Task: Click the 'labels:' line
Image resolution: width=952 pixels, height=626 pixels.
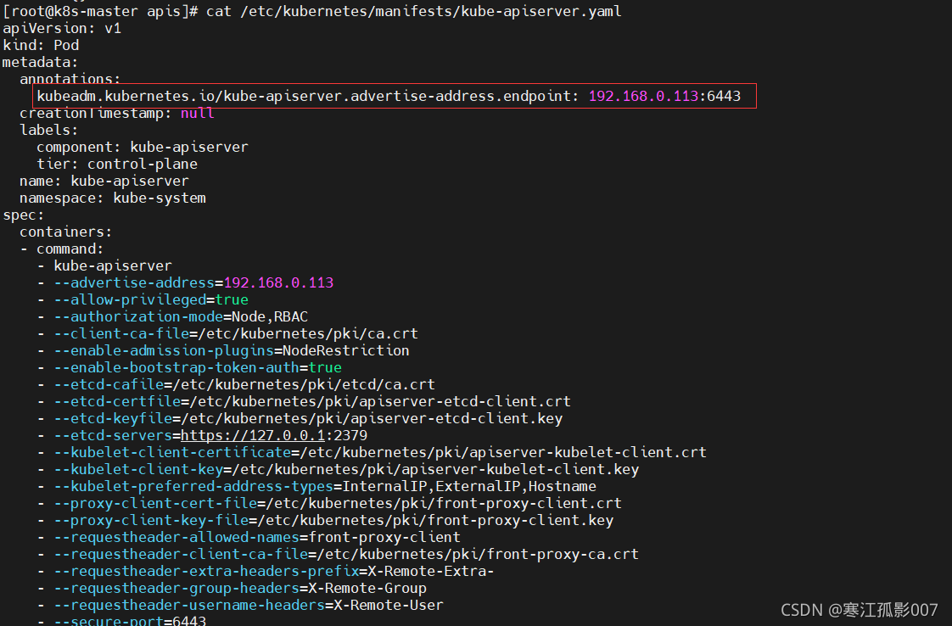Action: pos(48,130)
